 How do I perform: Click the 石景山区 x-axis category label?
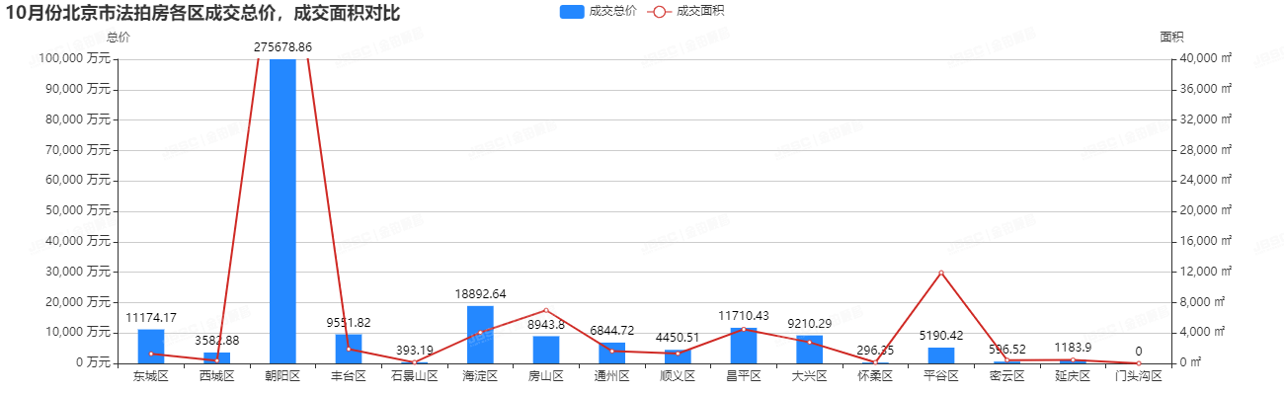pos(414,376)
